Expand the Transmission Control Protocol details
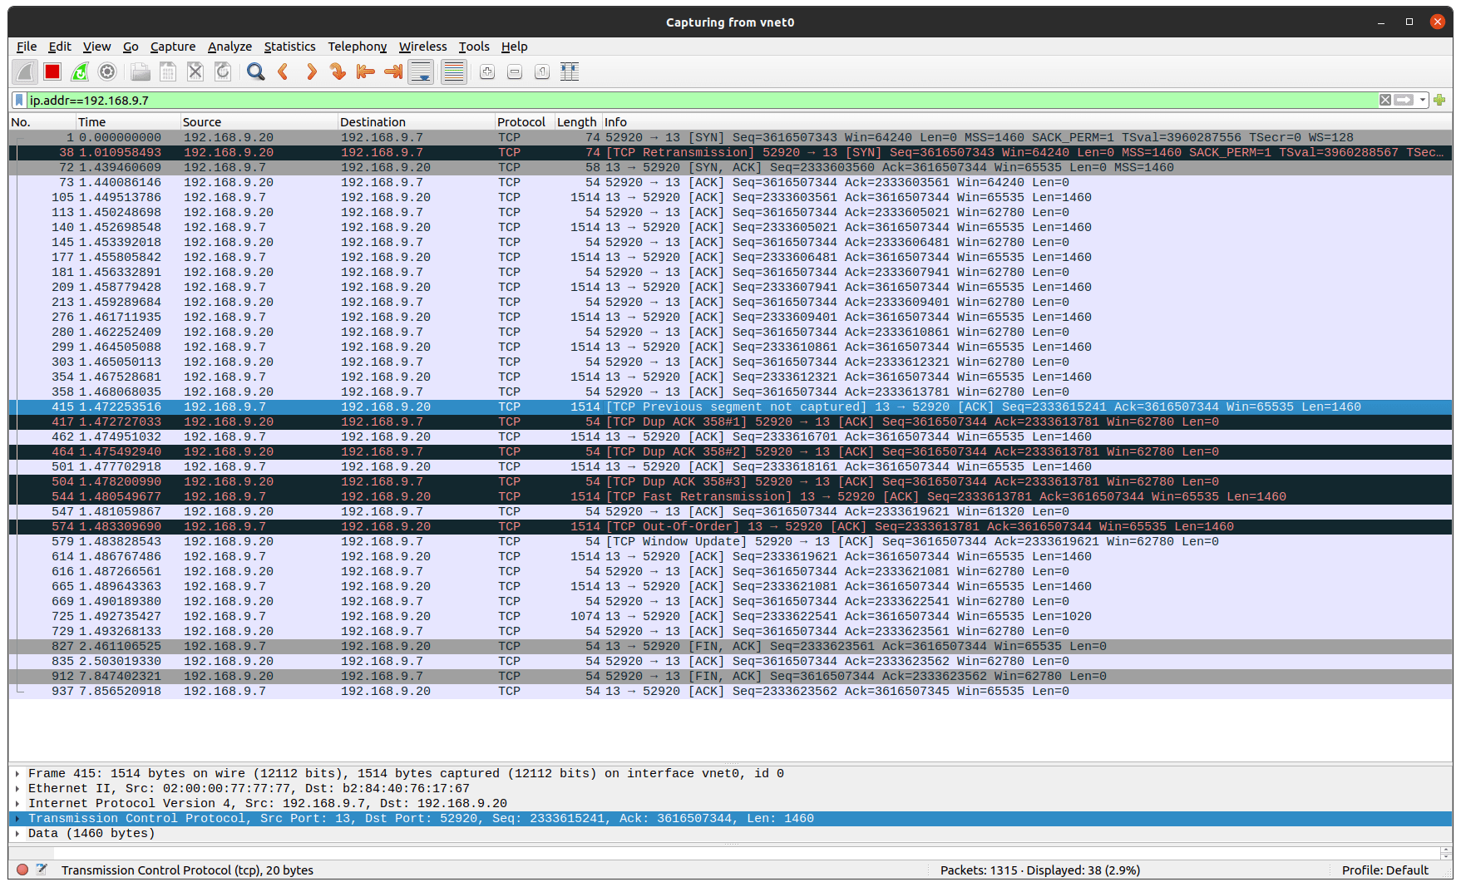Screen dimensions: 1461x887 point(17,818)
